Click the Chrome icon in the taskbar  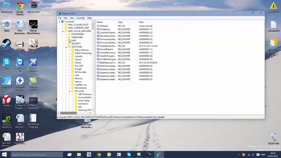tap(99, 154)
